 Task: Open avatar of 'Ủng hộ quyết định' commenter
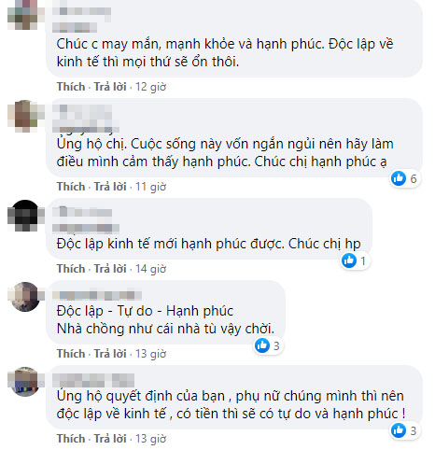tap(25, 382)
